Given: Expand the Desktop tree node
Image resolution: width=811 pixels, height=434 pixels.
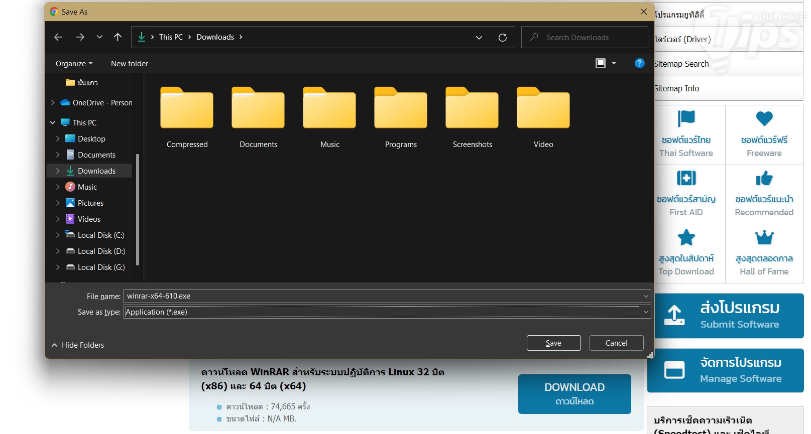Looking at the screenshot, I should 58,138.
